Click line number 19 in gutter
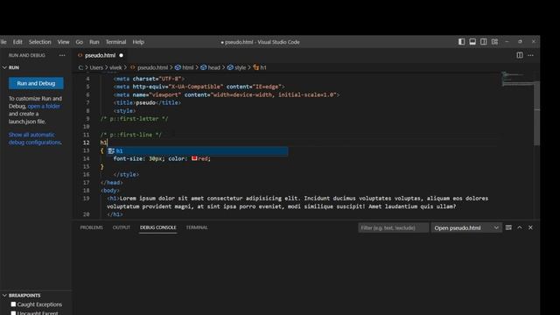560x315 pixels. [x=86, y=199]
